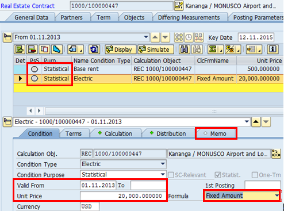284x211 pixels.
Task: Open the Sum icon dropdown arrow
Action: tap(221, 50)
